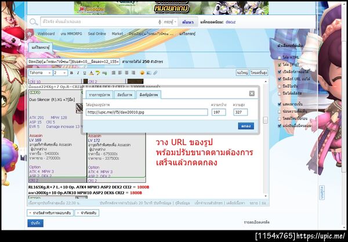
Task: Toggle the seventh checked option checkbox
Action: [x=280, y=104]
